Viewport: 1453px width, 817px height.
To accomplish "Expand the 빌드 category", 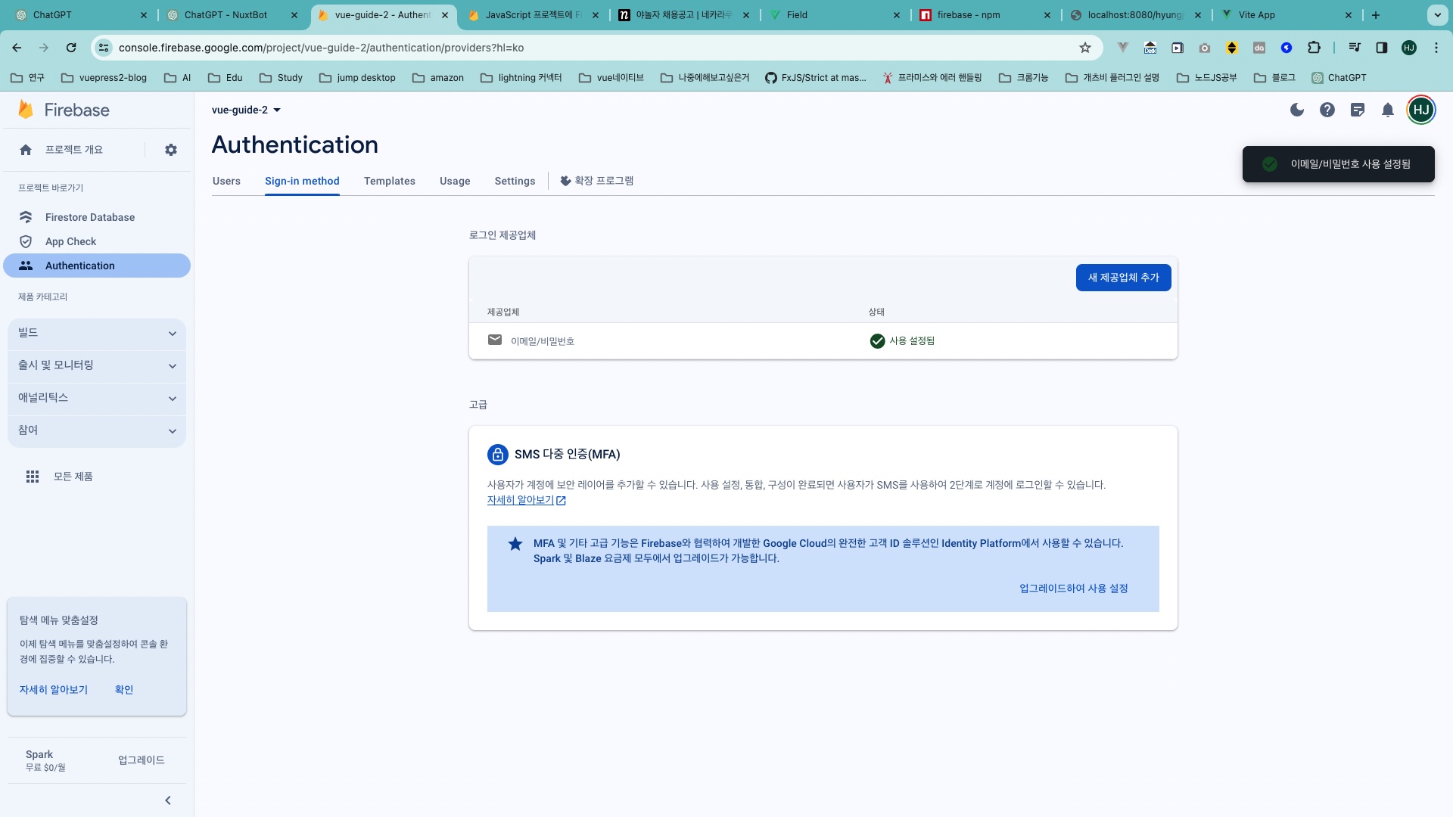I will (x=97, y=333).
